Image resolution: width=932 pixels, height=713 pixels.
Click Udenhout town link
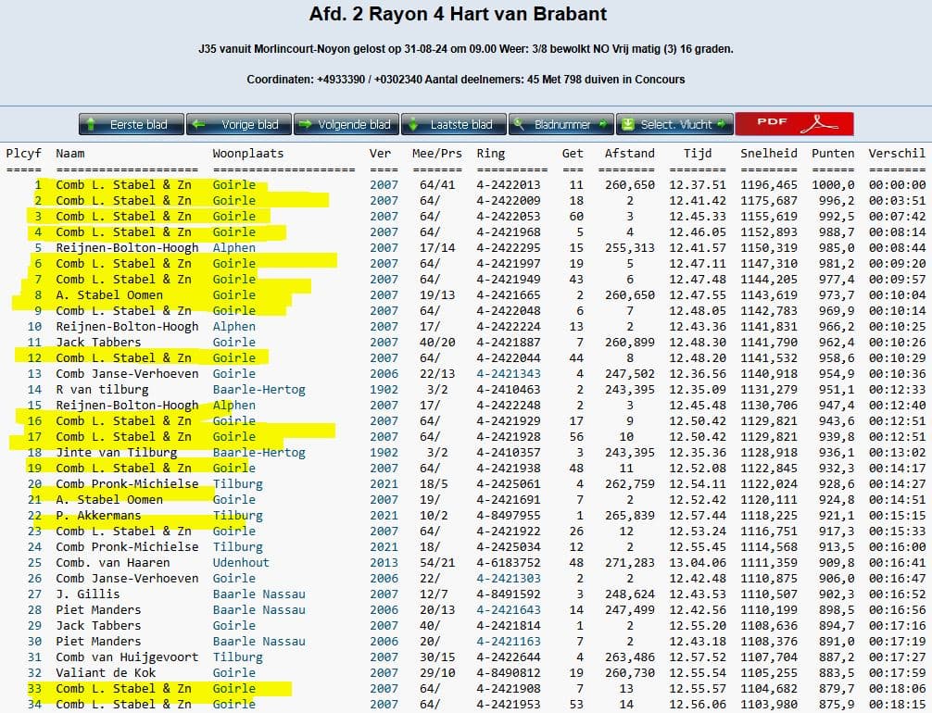pyautogui.click(x=241, y=562)
